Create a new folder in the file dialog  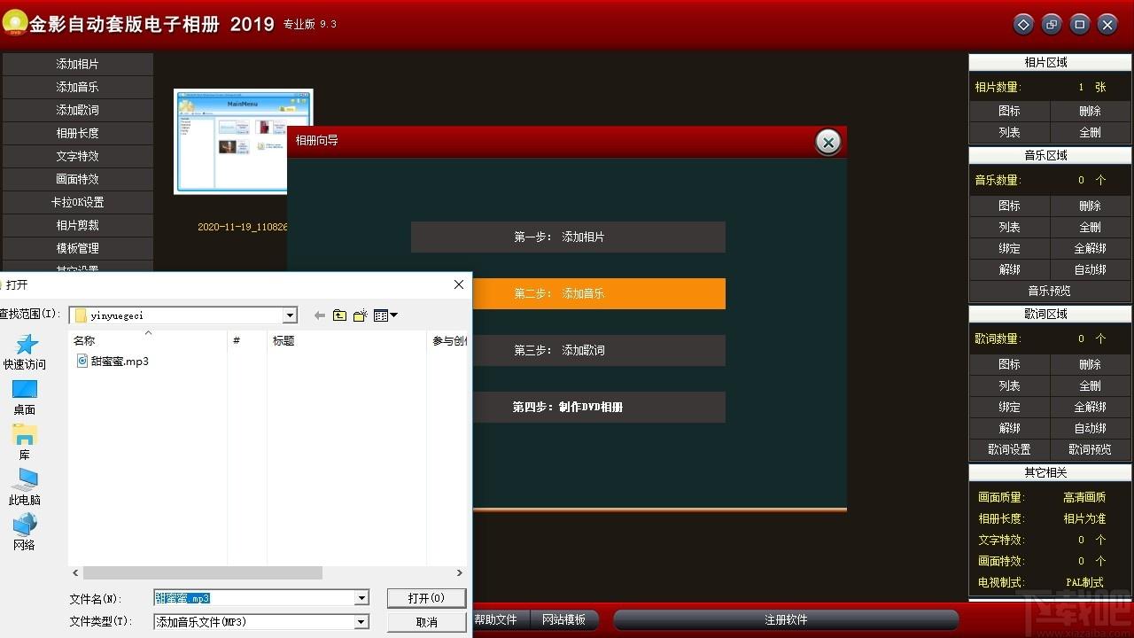(x=360, y=315)
